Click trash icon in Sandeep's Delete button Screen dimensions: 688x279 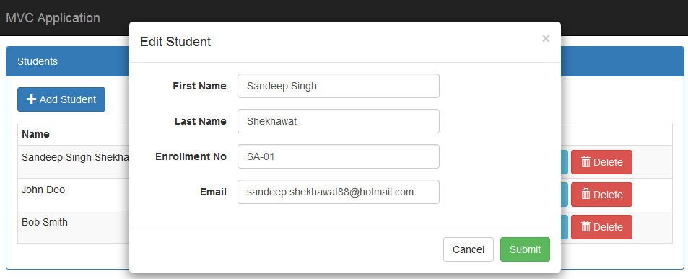click(585, 161)
